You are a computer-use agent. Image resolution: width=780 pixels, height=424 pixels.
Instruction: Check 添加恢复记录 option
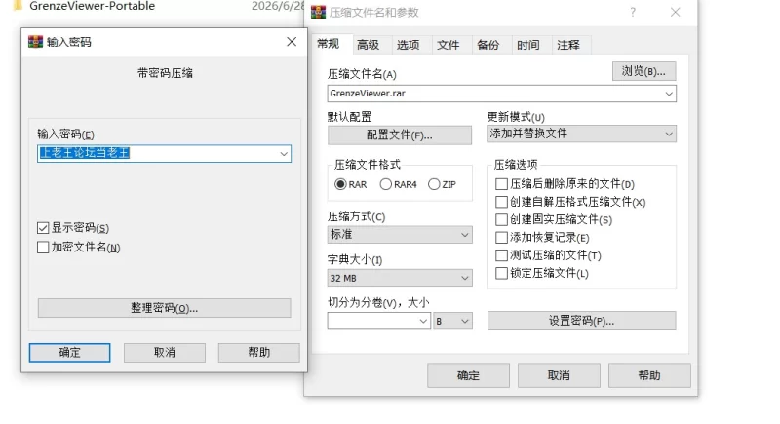click(501, 238)
